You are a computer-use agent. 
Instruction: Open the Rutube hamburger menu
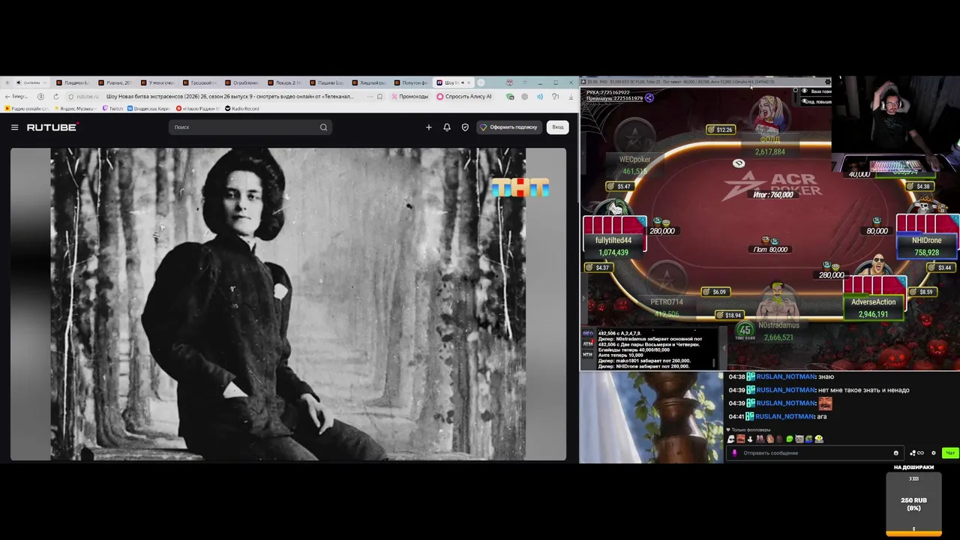pyautogui.click(x=14, y=127)
